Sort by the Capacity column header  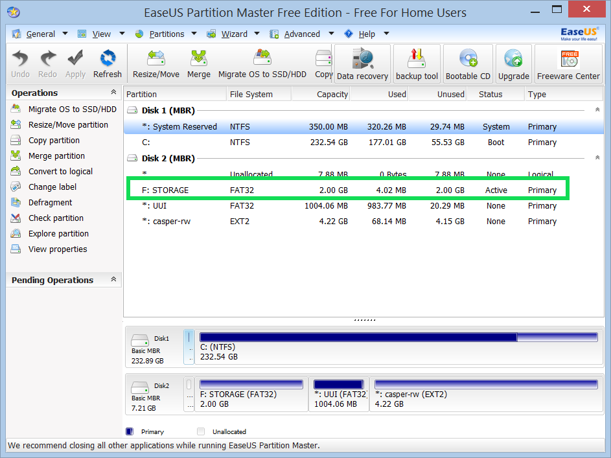pos(321,94)
